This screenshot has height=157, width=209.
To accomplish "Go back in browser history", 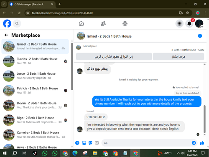I will point(4,13).
